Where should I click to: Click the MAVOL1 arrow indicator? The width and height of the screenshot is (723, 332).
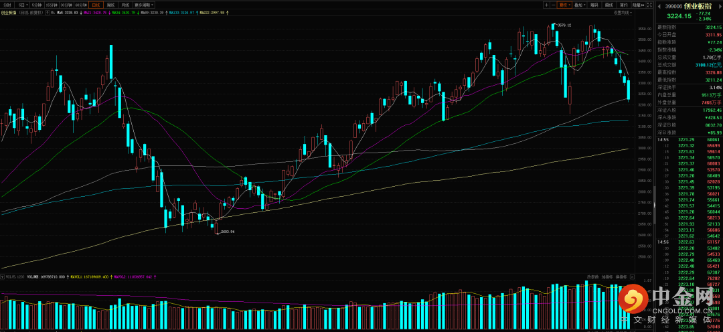coord(111,276)
